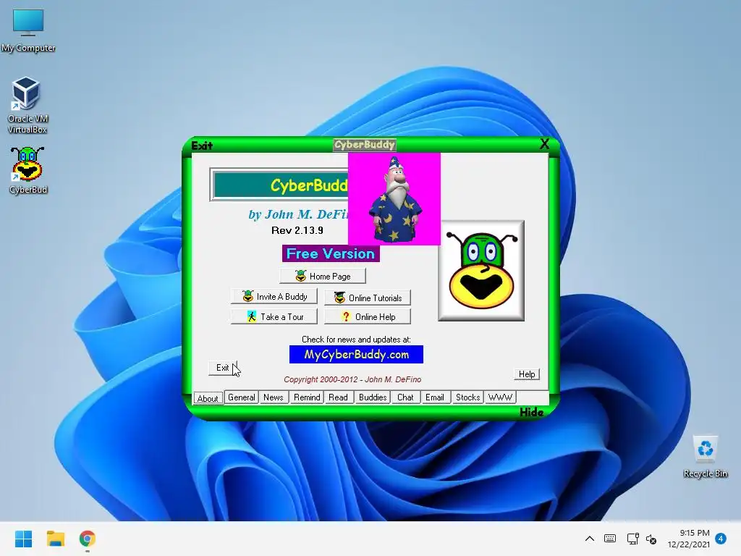
Task: Switch to the Stocks tab
Action: point(467,397)
